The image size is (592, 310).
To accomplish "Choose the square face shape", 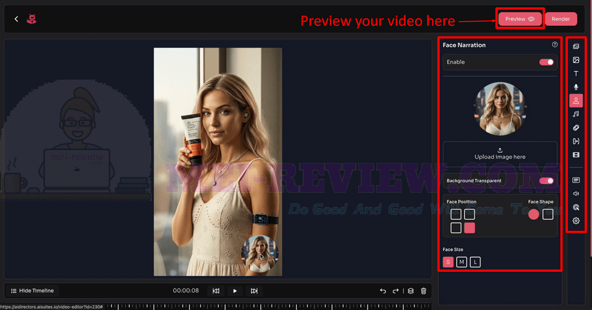I will click(x=548, y=214).
